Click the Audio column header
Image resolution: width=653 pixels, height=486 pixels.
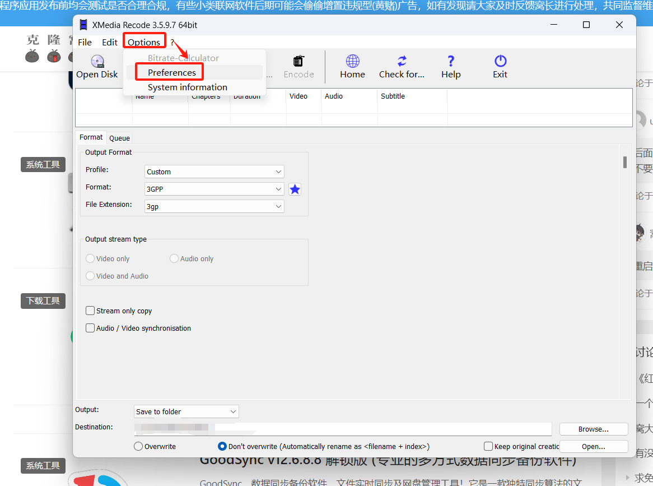coord(334,96)
